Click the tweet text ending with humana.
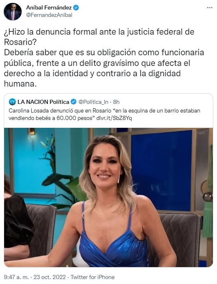217x284 pixels. click(x=20, y=84)
